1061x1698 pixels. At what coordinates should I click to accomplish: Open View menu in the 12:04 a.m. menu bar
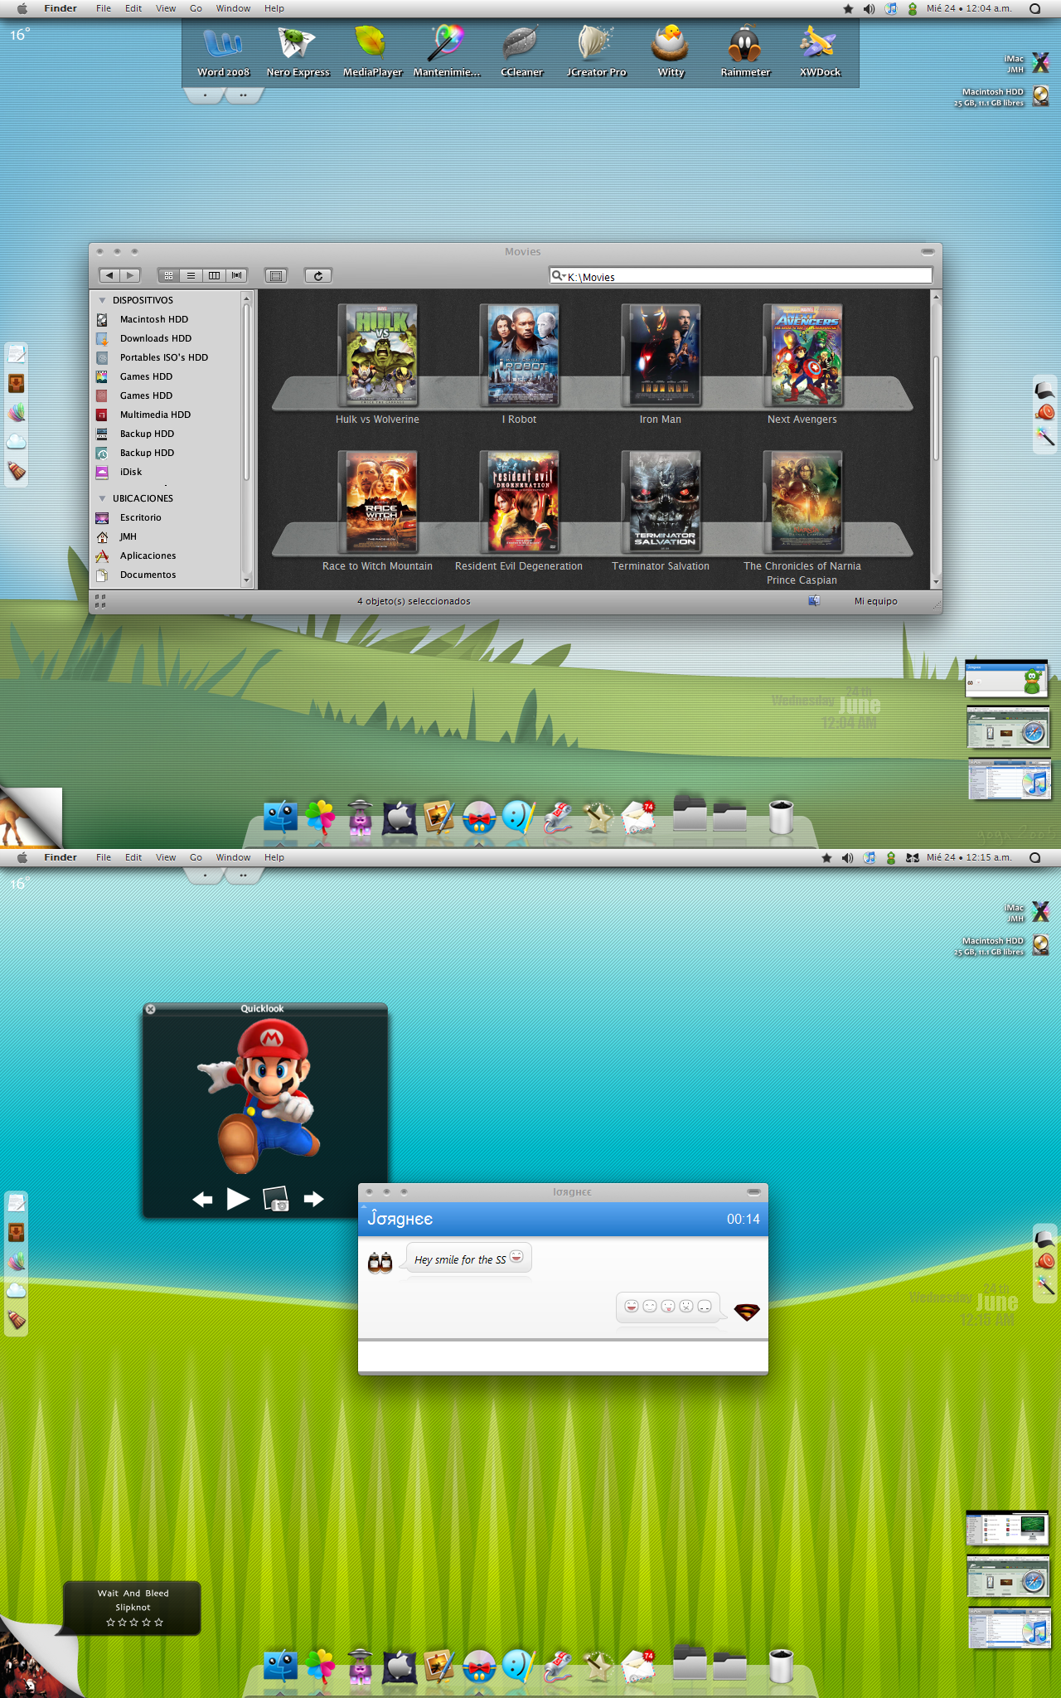coord(166,9)
